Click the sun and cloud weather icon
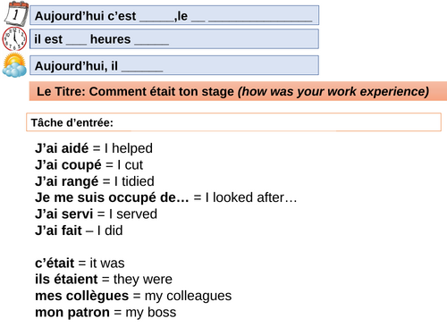This screenshot has height=335, width=447. tap(14, 65)
